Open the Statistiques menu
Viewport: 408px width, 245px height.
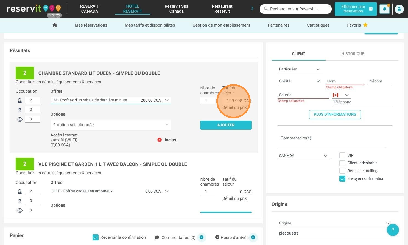[x=318, y=25]
